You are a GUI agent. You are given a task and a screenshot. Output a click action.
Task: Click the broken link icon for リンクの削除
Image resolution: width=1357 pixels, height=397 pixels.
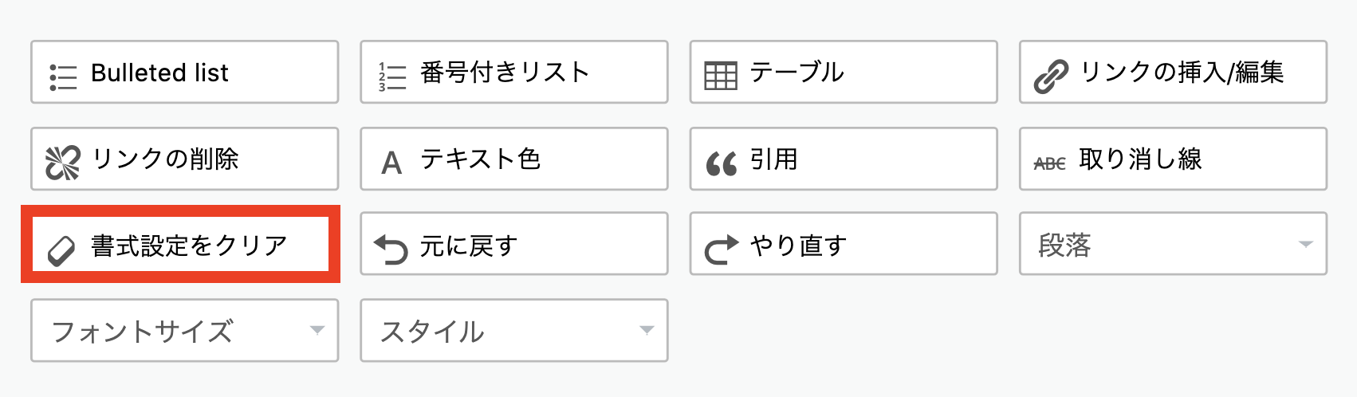63,163
